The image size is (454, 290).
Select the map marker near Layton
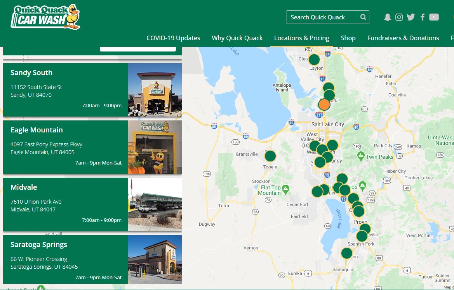pos(314,60)
